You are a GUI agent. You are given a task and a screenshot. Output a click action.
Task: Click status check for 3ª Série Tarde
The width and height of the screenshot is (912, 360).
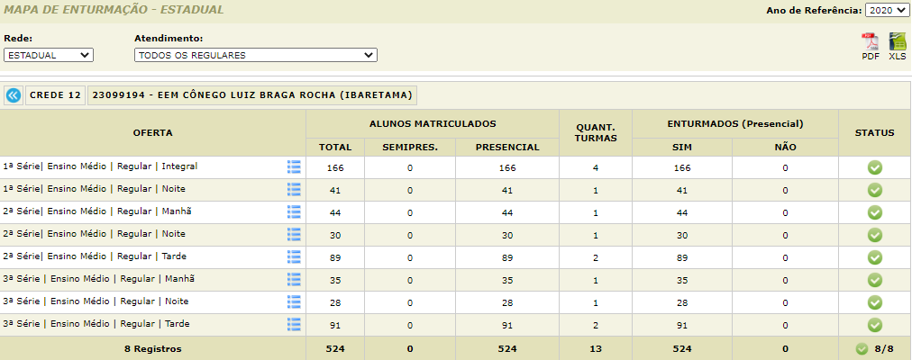click(x=875, y=325)
